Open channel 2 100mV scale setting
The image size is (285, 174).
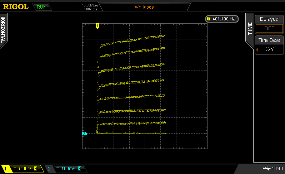pyautogui.click(x=69, y=169)
